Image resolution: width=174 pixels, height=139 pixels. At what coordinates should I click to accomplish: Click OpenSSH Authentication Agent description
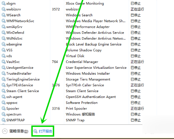click(91, 97)
